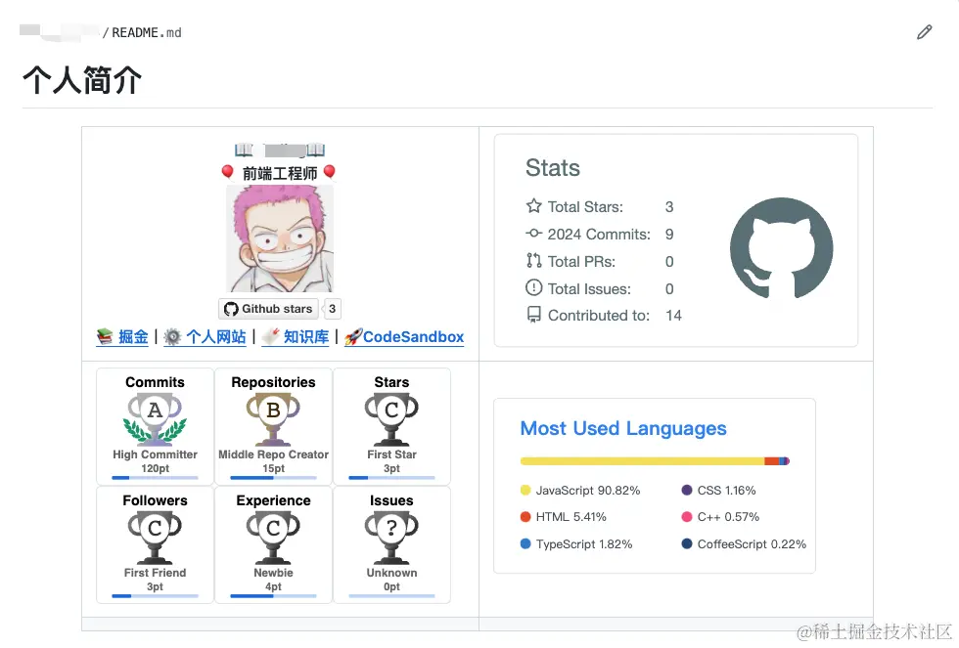Screen dimensions: 959x648
Task: Click the Issues unknown-rank trophy icon
Action: pyautogui.click(x=391, y=538)
